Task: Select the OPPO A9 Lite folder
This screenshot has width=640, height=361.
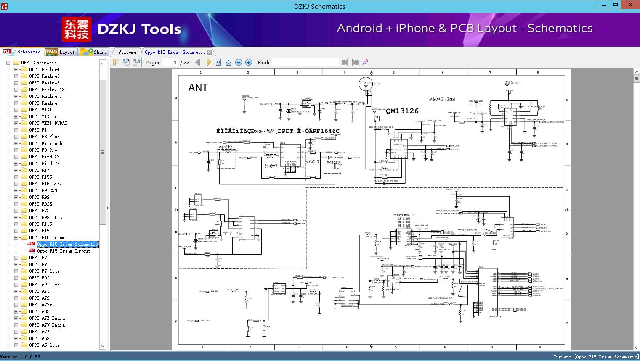Action: point(44,285)
